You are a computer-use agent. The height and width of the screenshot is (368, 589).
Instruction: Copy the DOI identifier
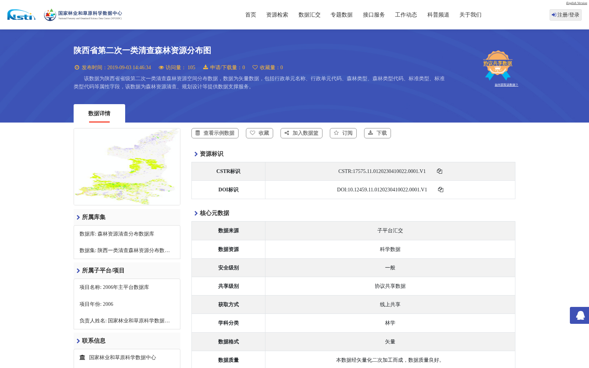441,190
